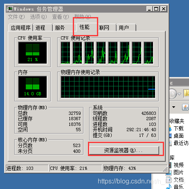Select 图片 label in Explorer sidebar
The height and width of the screenshot is (189, 189).
[x=179, y=172]
